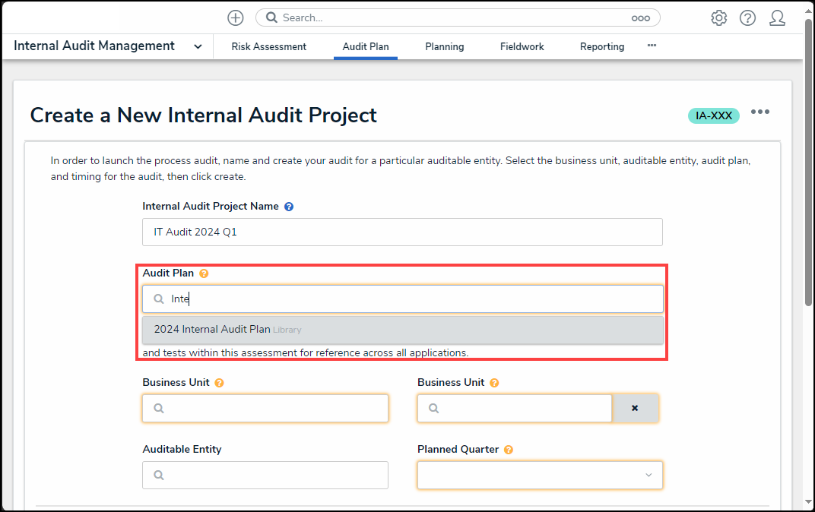
Task: Go to the Fieldwork tab
Action: coord(522,46)
